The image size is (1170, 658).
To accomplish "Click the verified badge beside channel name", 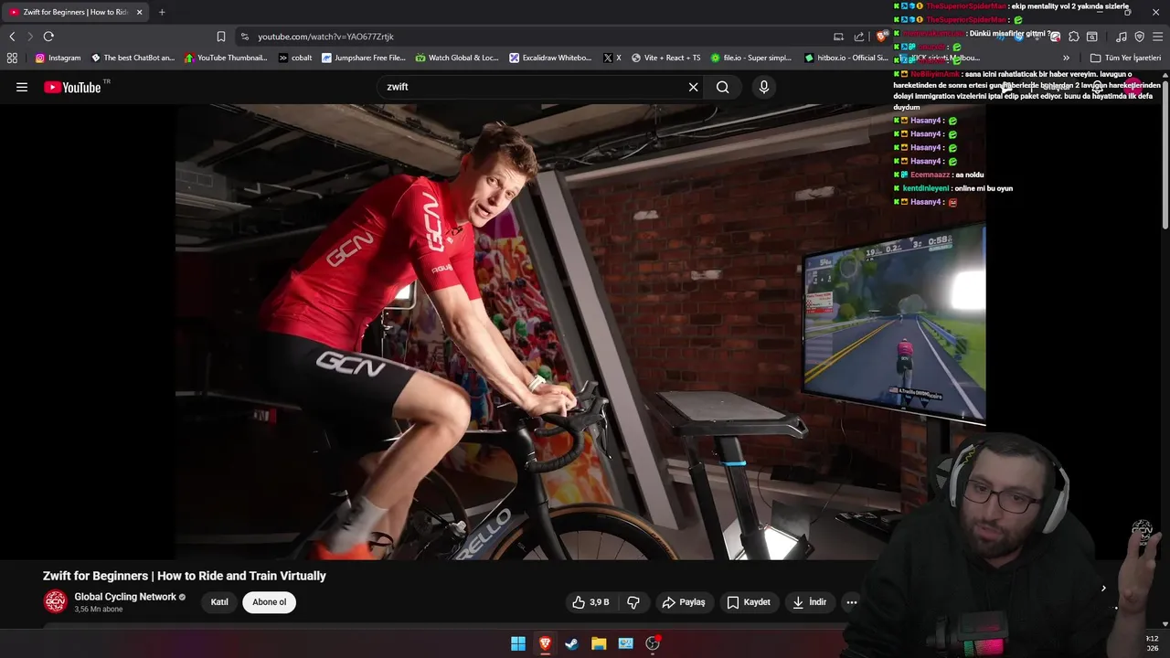I will pos(182,598).
